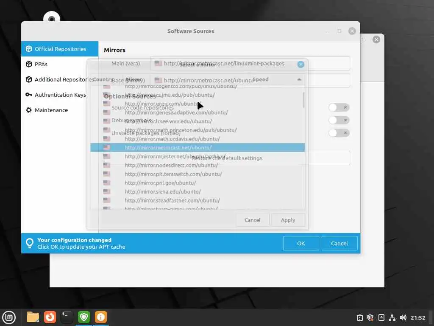Open the calendar from the 21:52 clock
The image size is (434, 326).
click(x=417, y=318)
